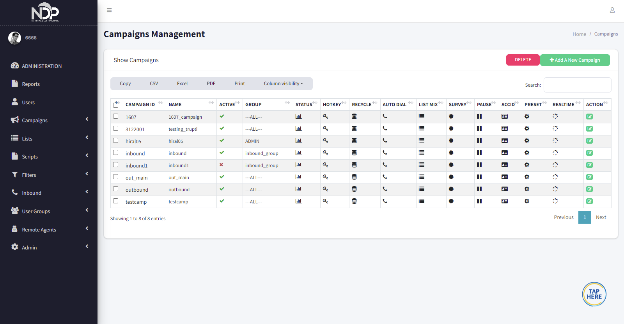Tick the checkbox for campaign 1607
This screenshot has height=324, width=624.
pos(116,116)
